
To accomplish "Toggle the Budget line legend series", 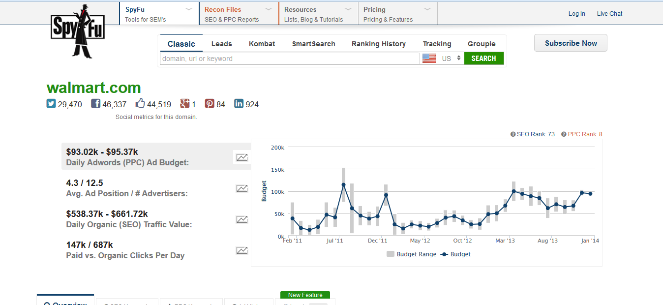I will click(455, 254).
